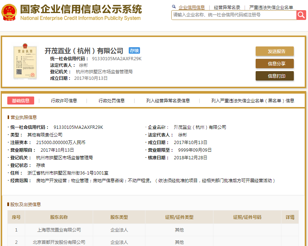Click header registration authority 杭州市拱墅区市场监督管理局
Viewport: 308px width, 246px height.
point(104,72)
